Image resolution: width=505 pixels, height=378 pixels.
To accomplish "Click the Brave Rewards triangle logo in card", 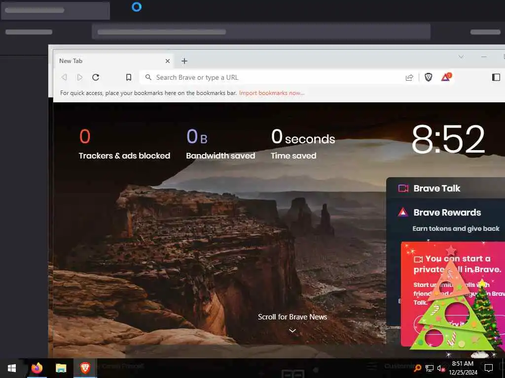I will [403, 213].
